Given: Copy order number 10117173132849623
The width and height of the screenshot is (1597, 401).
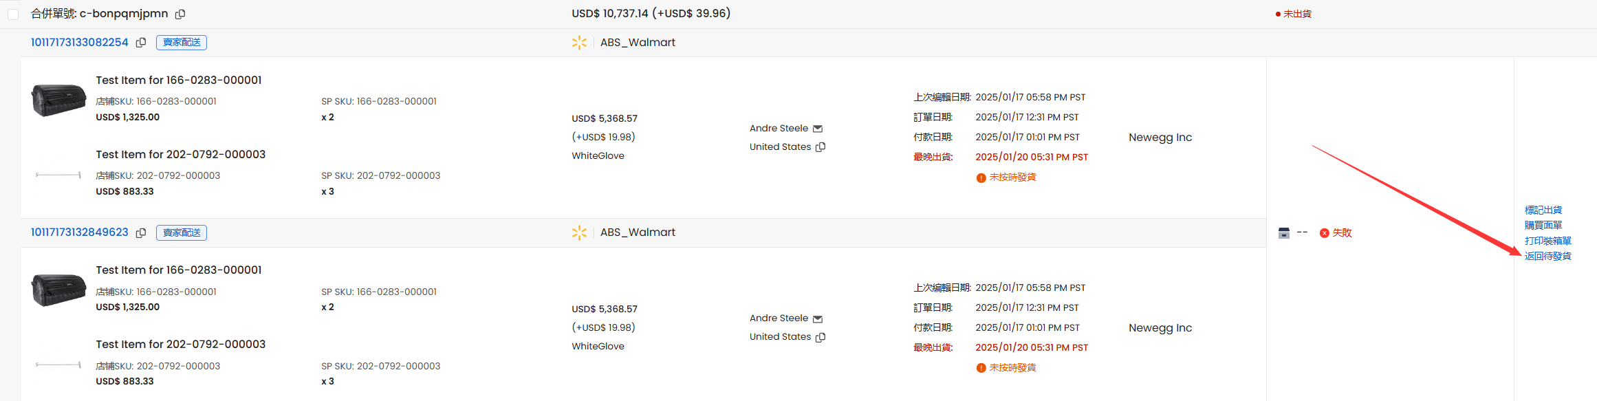Looking at the screenshot, I should click(x=141, y=233).
